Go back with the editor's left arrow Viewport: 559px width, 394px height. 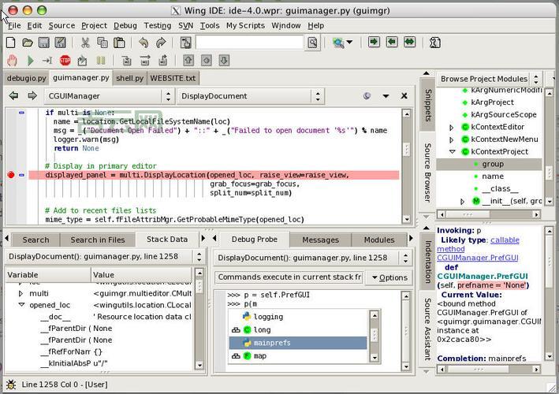[13, 96]
